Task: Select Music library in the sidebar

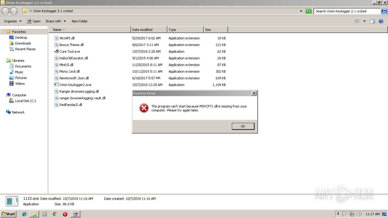Action: click(x=19, y=72)
